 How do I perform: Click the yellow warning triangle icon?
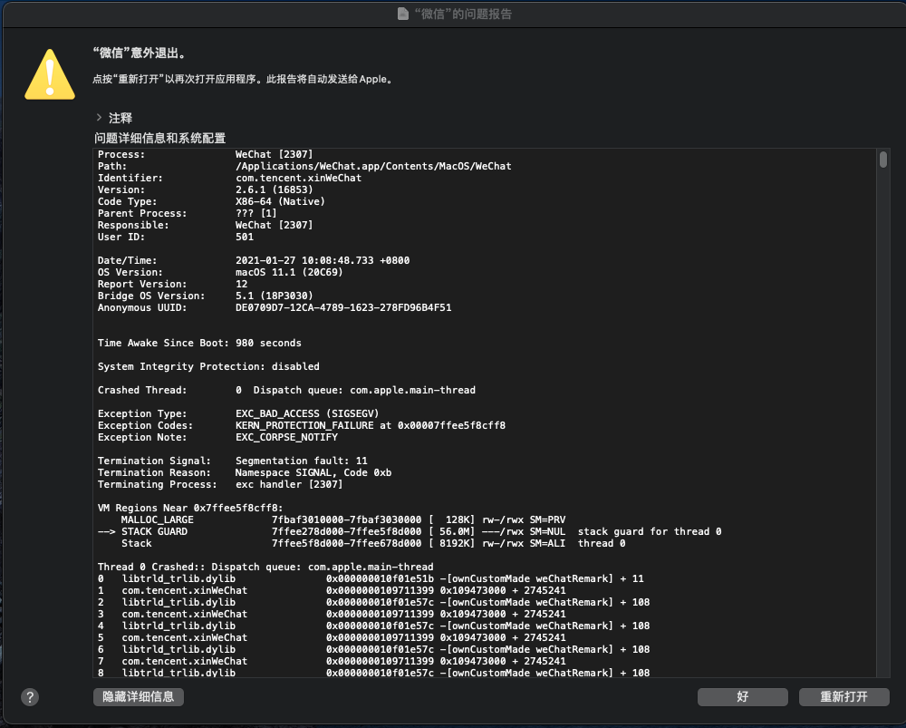pyautogui.click(x=50, y=74)
